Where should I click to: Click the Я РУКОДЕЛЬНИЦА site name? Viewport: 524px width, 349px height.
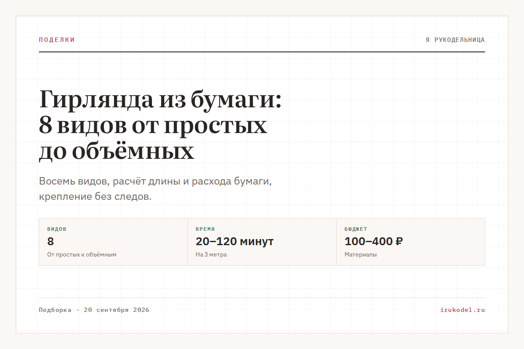(455, 40)
